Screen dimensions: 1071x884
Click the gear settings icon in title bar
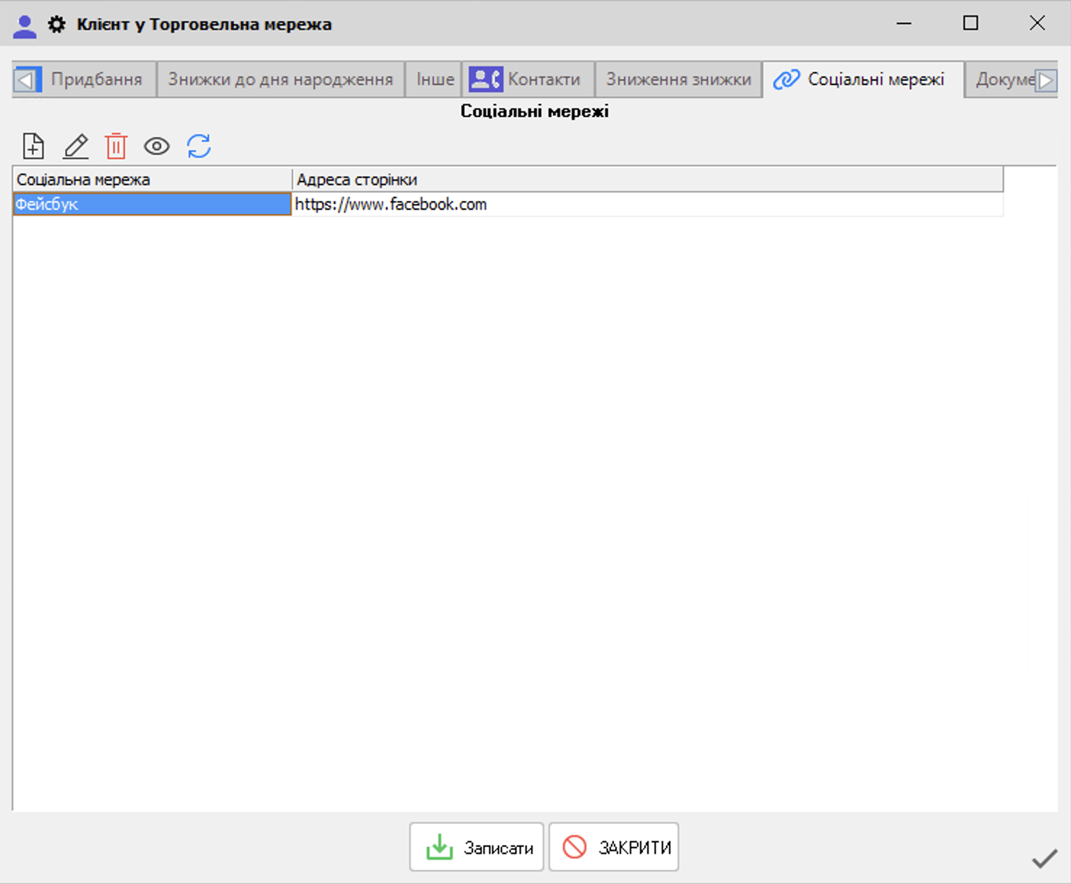point(57,25)
